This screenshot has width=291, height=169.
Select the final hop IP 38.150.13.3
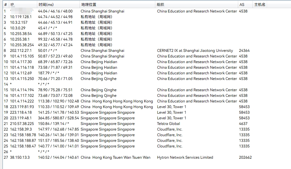(x=20, y=157)
